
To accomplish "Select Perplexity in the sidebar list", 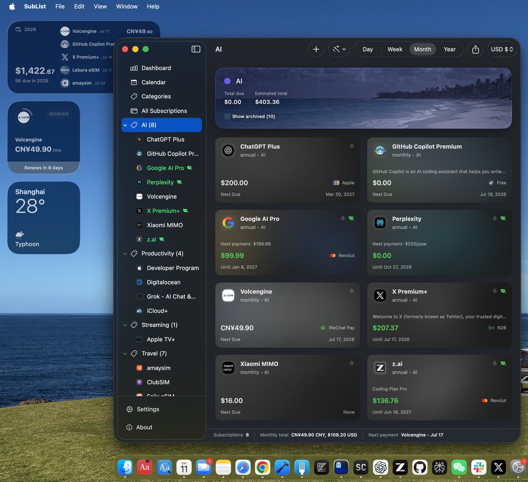I will coord(161,182).
